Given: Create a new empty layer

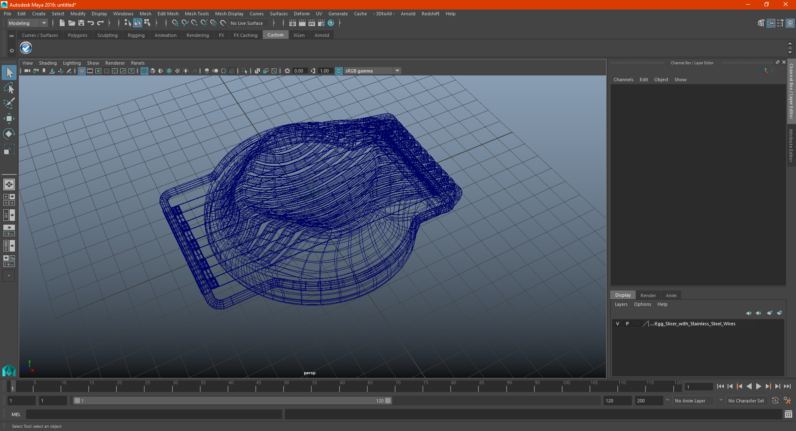Looking at the screenshot, I should click(x=770, y=313).
